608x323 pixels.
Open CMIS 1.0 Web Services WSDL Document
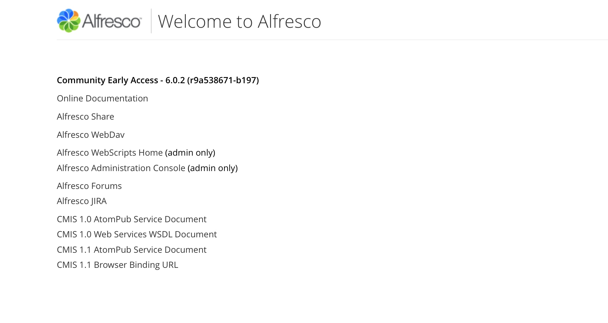click(x=137, y=234)
